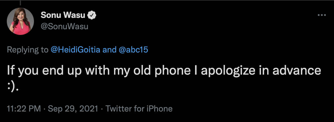Click the Sep 29, 2021 date

click(73, 109)
